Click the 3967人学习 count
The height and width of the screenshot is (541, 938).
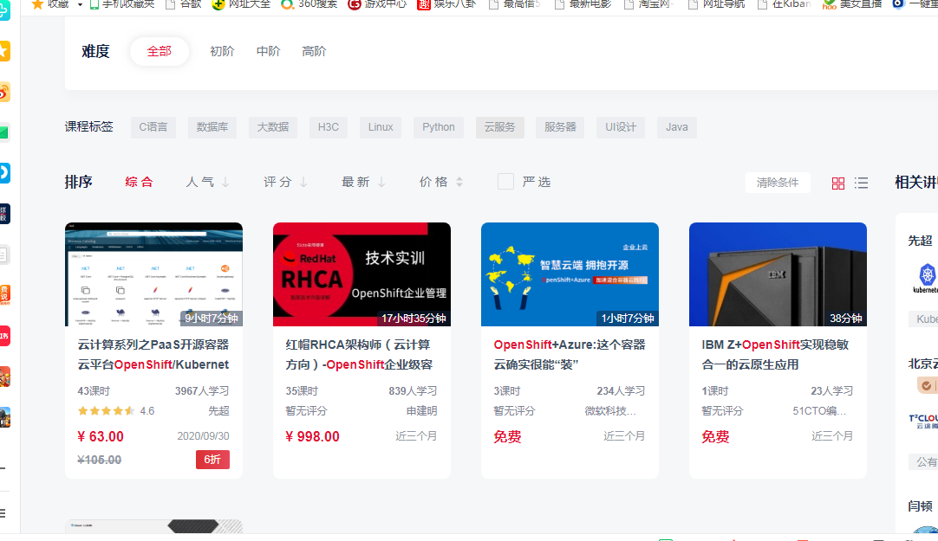coord(202,390)
